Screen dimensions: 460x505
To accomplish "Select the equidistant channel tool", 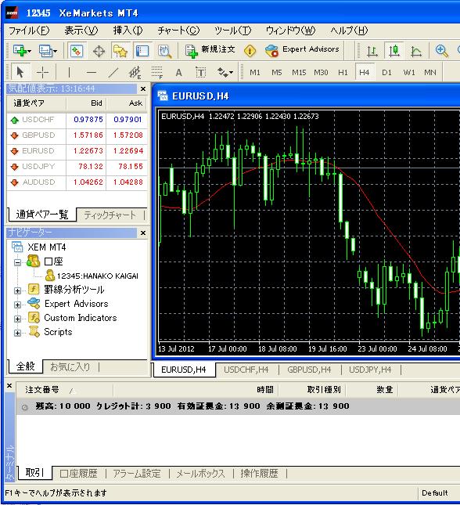I will coord(135,73).
